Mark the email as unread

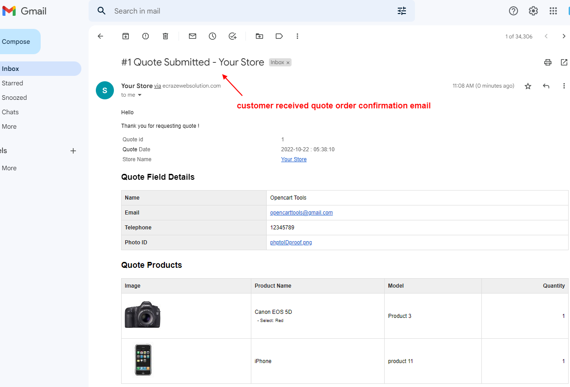pos(192,36)
